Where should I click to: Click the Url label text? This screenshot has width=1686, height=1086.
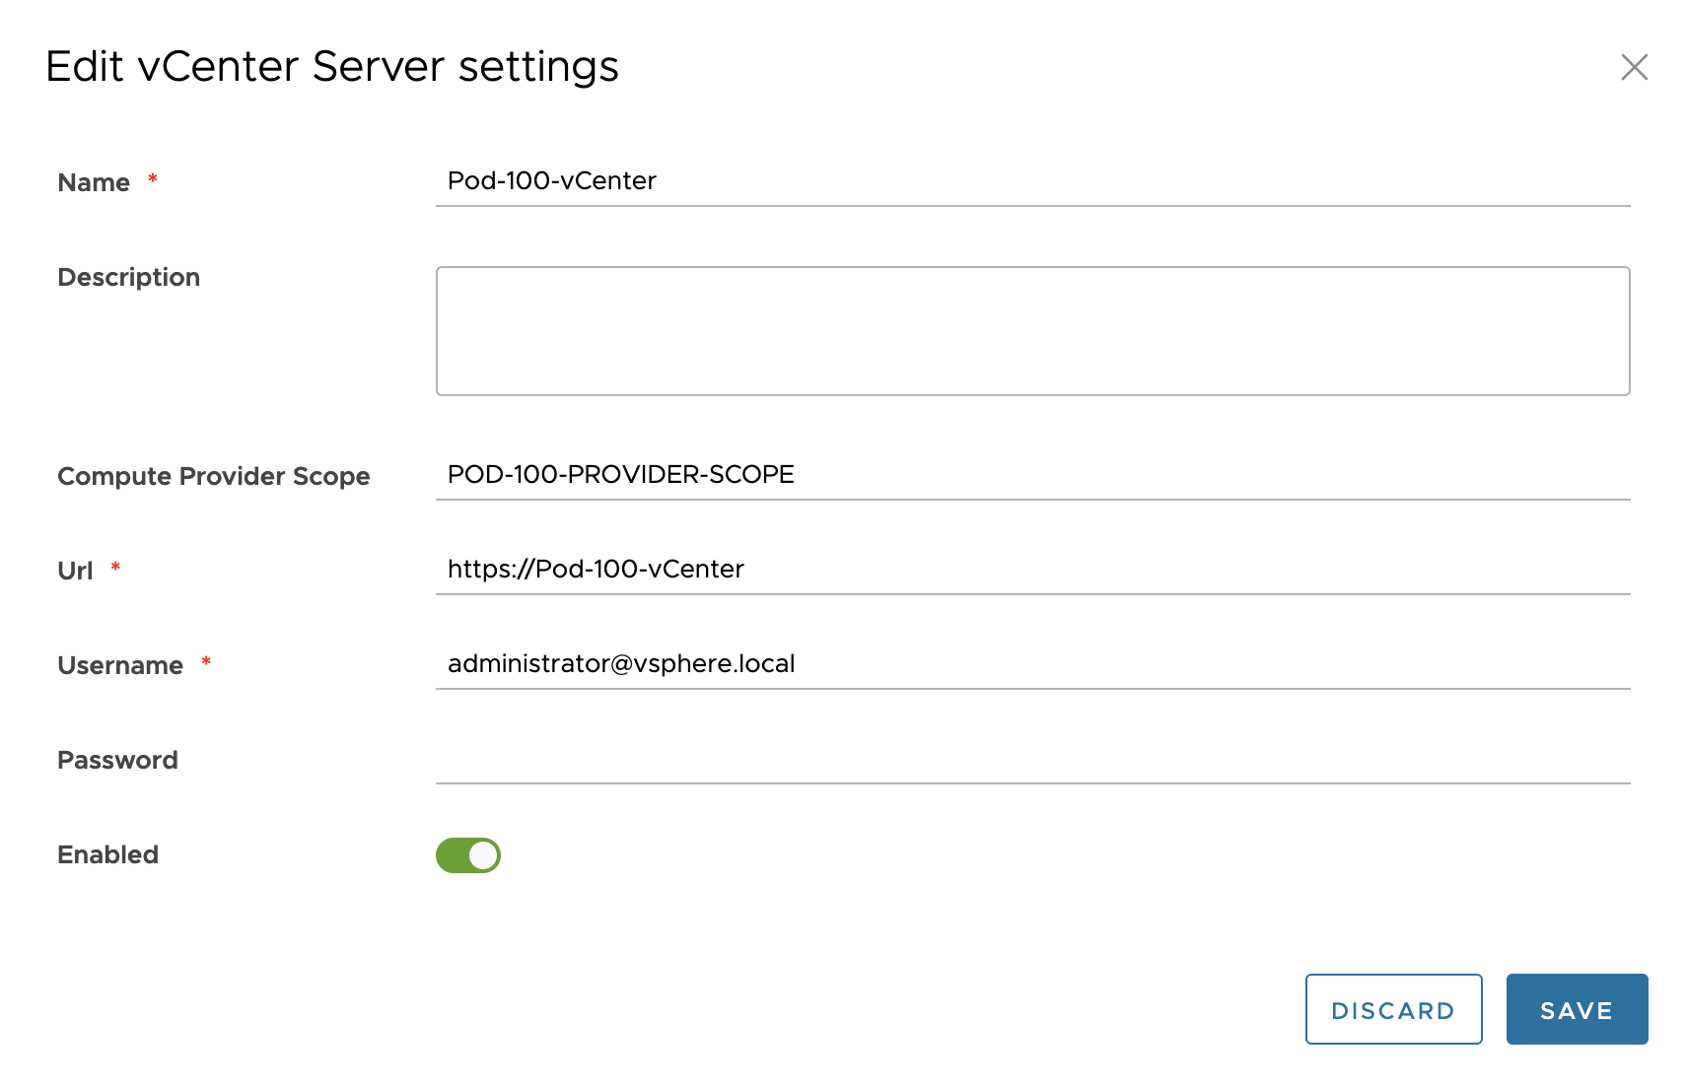pyautogui.click(x=75, y=572)
